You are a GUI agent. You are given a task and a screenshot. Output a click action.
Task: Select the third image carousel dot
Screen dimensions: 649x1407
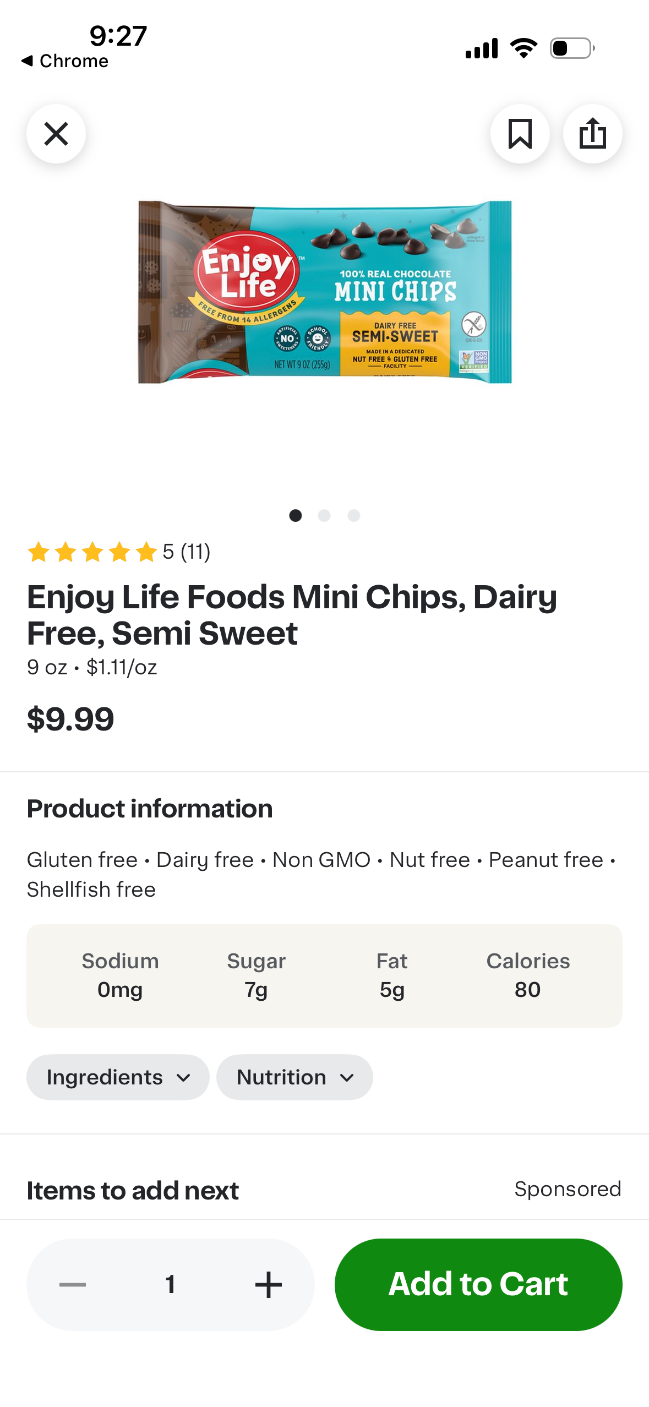tap(354, 515)
